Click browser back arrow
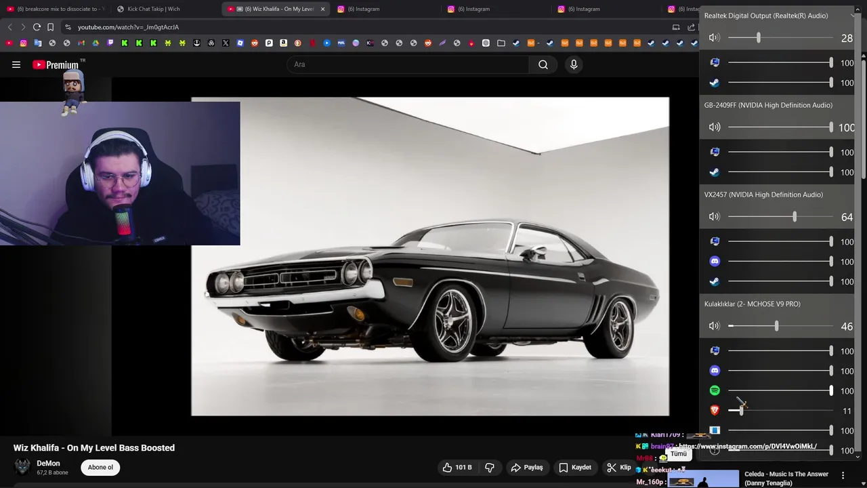Image resolution: width=867 pixels, height=488 pixels. [x=9, y=27]
